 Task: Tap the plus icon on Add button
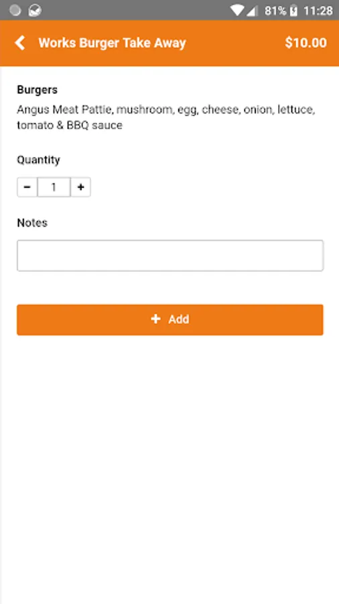pos(155,319)
